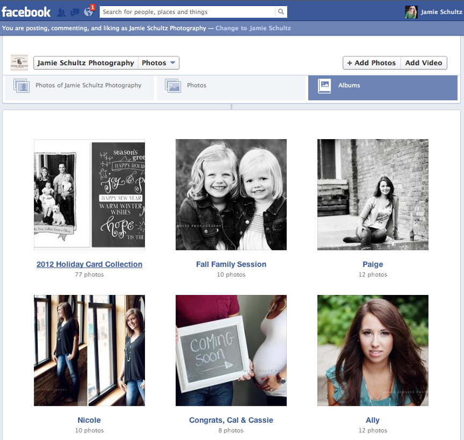Image resolution: width=464 pixels, height=440 pixels.
Task: Click the Add Video button
Action: click(x=424, y=63)
